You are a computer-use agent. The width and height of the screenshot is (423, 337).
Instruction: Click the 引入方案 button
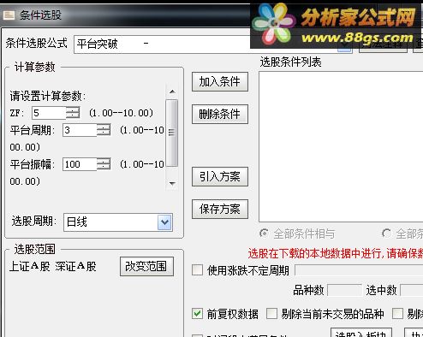[220, 176]
